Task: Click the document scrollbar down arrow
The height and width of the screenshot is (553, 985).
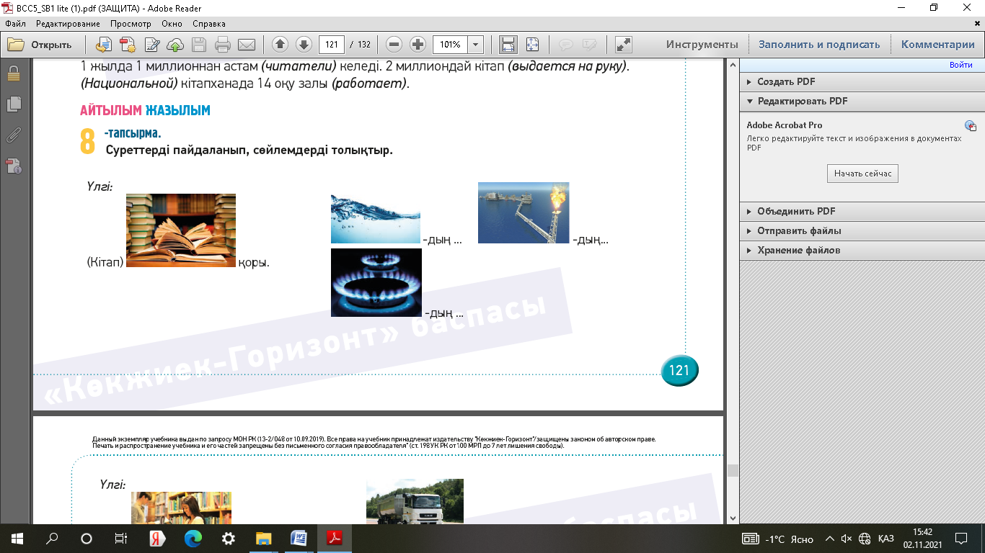Action: point(733,518)
